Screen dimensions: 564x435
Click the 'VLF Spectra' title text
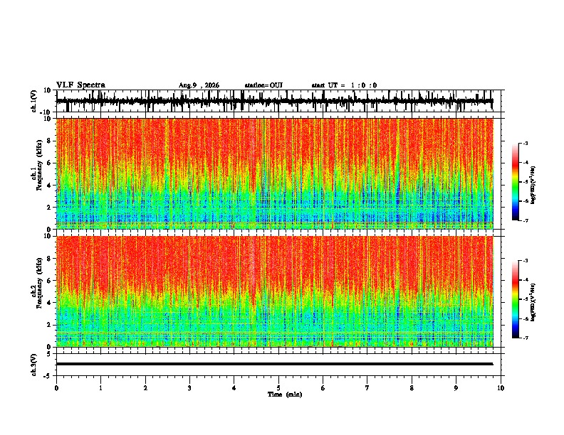coord(80,85)
